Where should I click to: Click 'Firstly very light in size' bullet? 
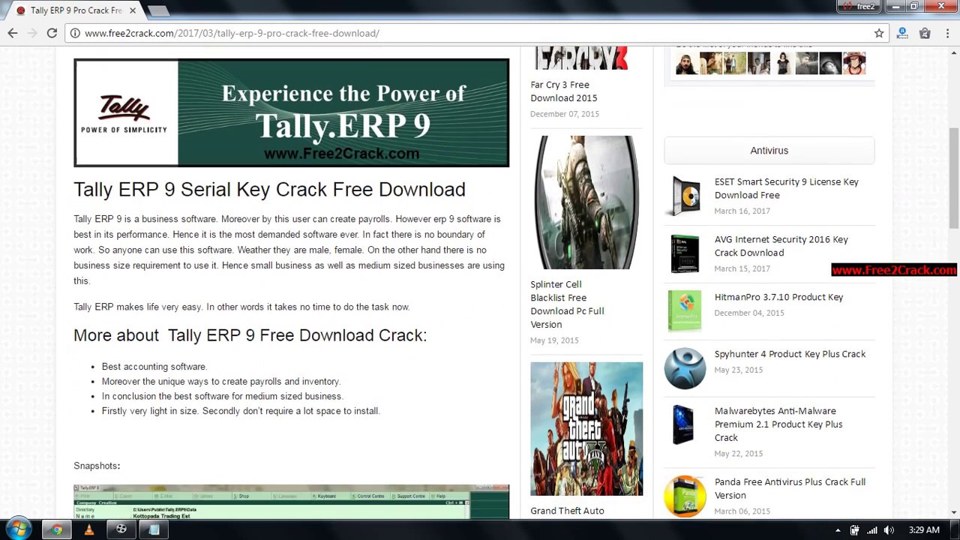click(241, 411)
